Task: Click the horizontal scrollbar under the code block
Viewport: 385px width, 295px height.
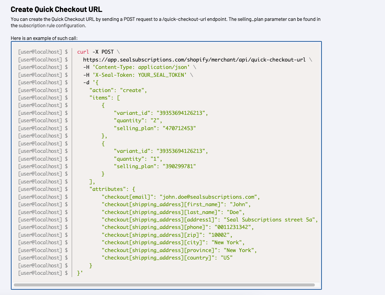Action: pyautogui.click(x=164, y=285)
